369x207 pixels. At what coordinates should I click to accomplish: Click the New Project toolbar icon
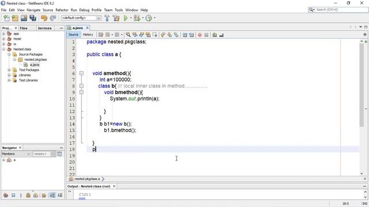click(15, 18)
